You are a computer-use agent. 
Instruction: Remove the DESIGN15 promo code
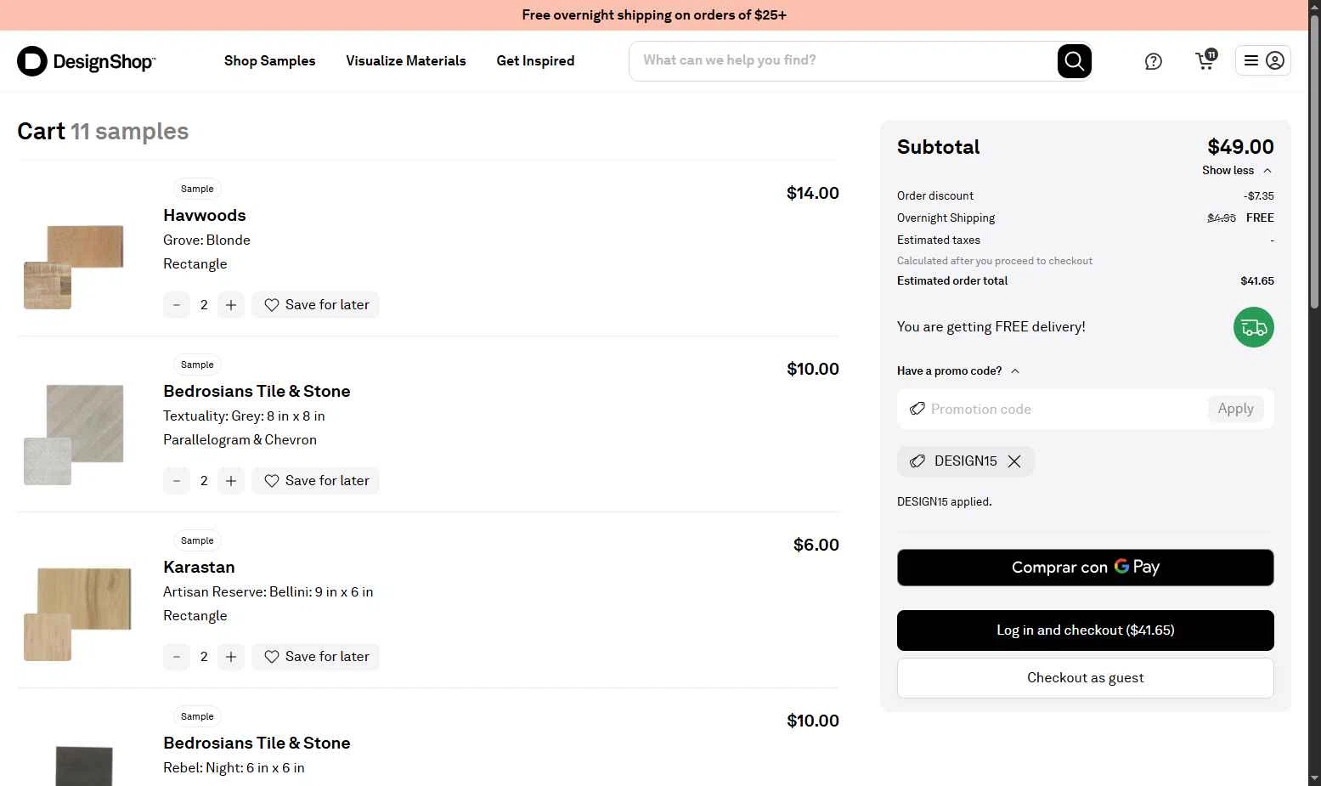coord(1014,461)
